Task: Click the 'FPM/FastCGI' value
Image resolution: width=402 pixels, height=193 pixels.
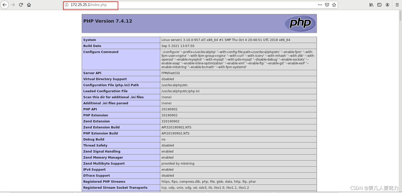Action: pos(171,73)
